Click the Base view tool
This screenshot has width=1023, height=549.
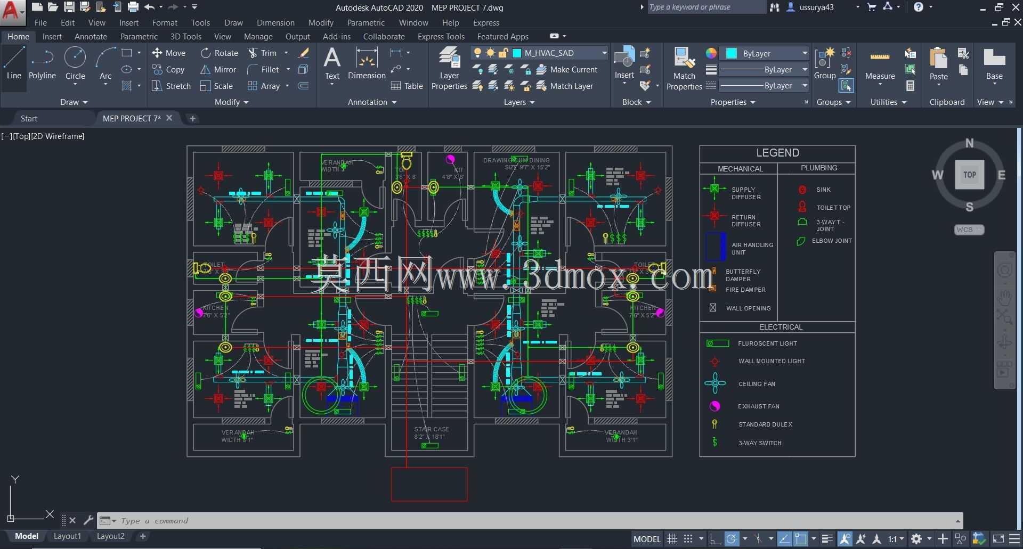[994, 64]
